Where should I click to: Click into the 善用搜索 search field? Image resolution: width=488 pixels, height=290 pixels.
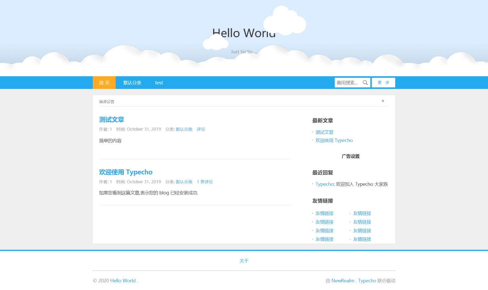pos(348,83)
